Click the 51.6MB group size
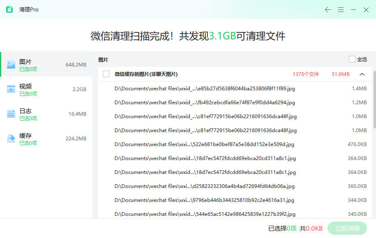 pyautogui.click(x=340, y=74)
